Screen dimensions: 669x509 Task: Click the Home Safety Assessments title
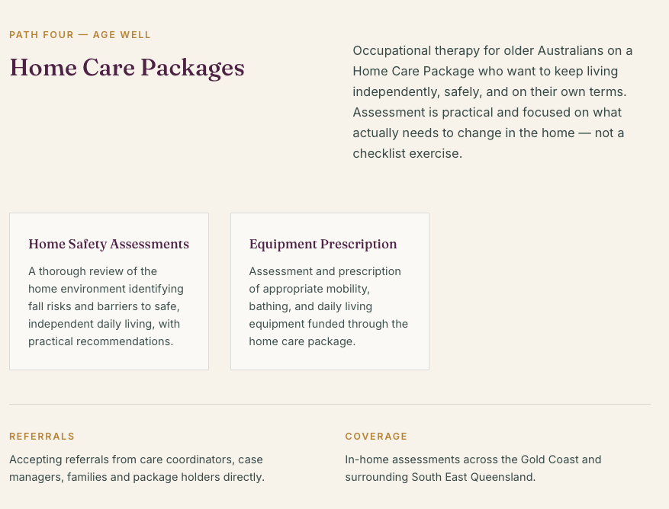(x=109, y=245)
